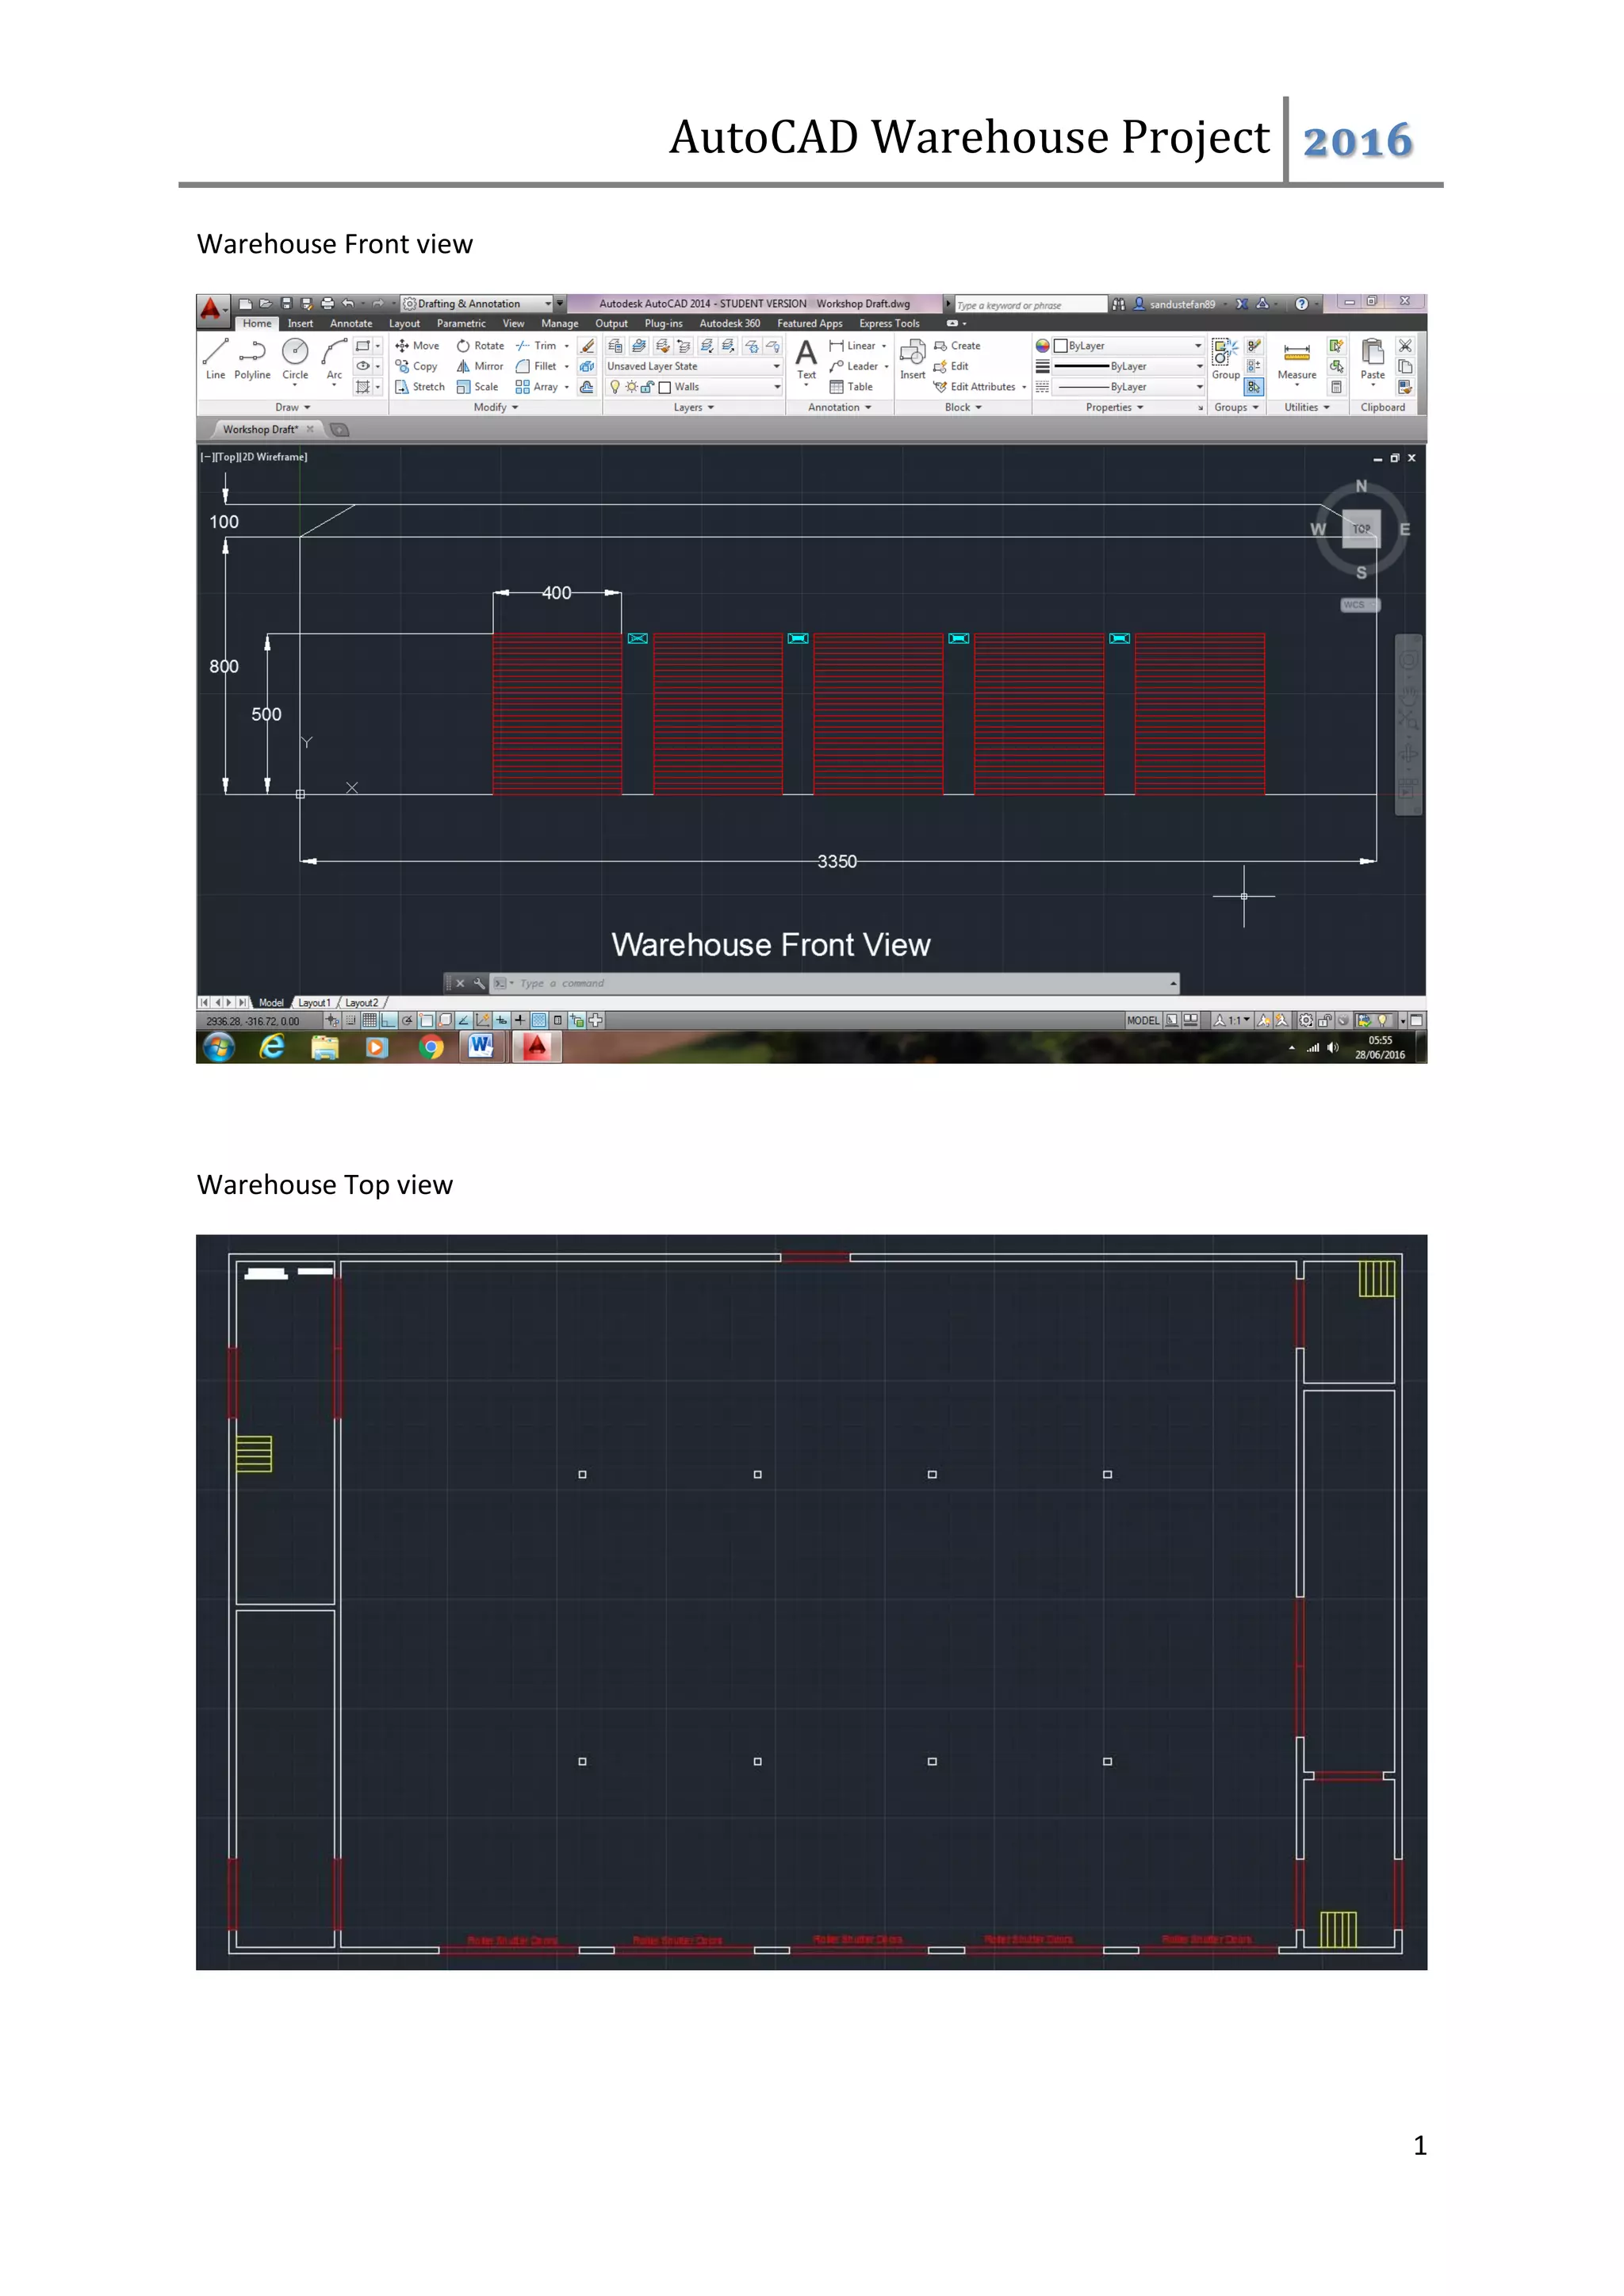The height and width of the screenshot is (2296, 1624).
Task: Toggle grid display in status bar
Action: [370, 1020]
